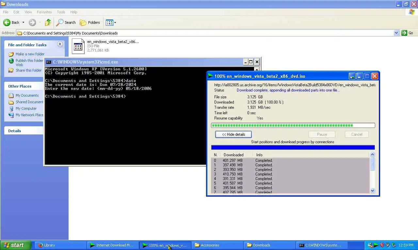418x250 pixels.
Task: Switch to Library Firefox taskbar button
Action: point(60,245)
